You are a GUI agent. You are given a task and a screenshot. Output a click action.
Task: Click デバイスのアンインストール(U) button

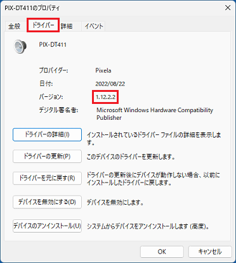click(x=47, y=226)
